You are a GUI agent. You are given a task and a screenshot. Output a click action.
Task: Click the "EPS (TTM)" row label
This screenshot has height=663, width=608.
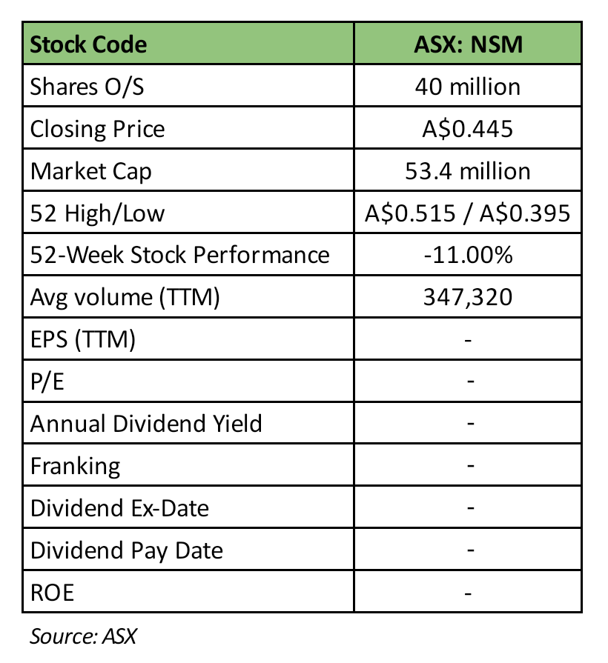[x=82, y=339]
